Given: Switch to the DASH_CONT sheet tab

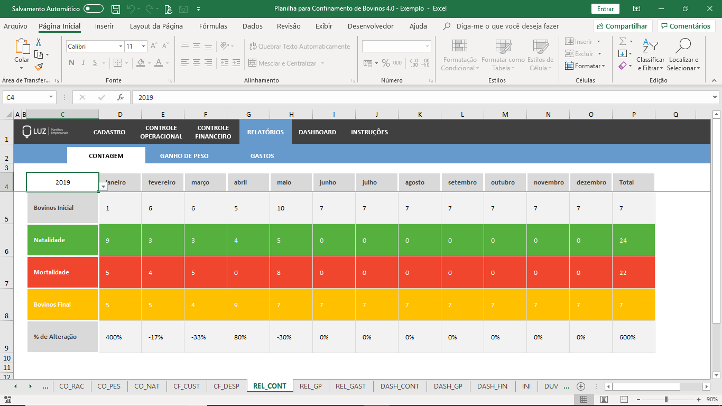Looking at the screenshot, I should tap(400, 386).
